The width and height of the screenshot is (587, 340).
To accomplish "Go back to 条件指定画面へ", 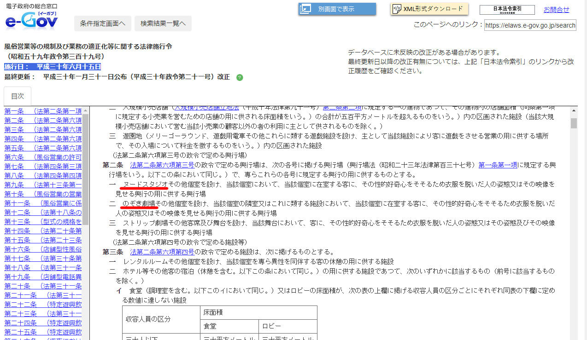I will click(x=102, y=23).
